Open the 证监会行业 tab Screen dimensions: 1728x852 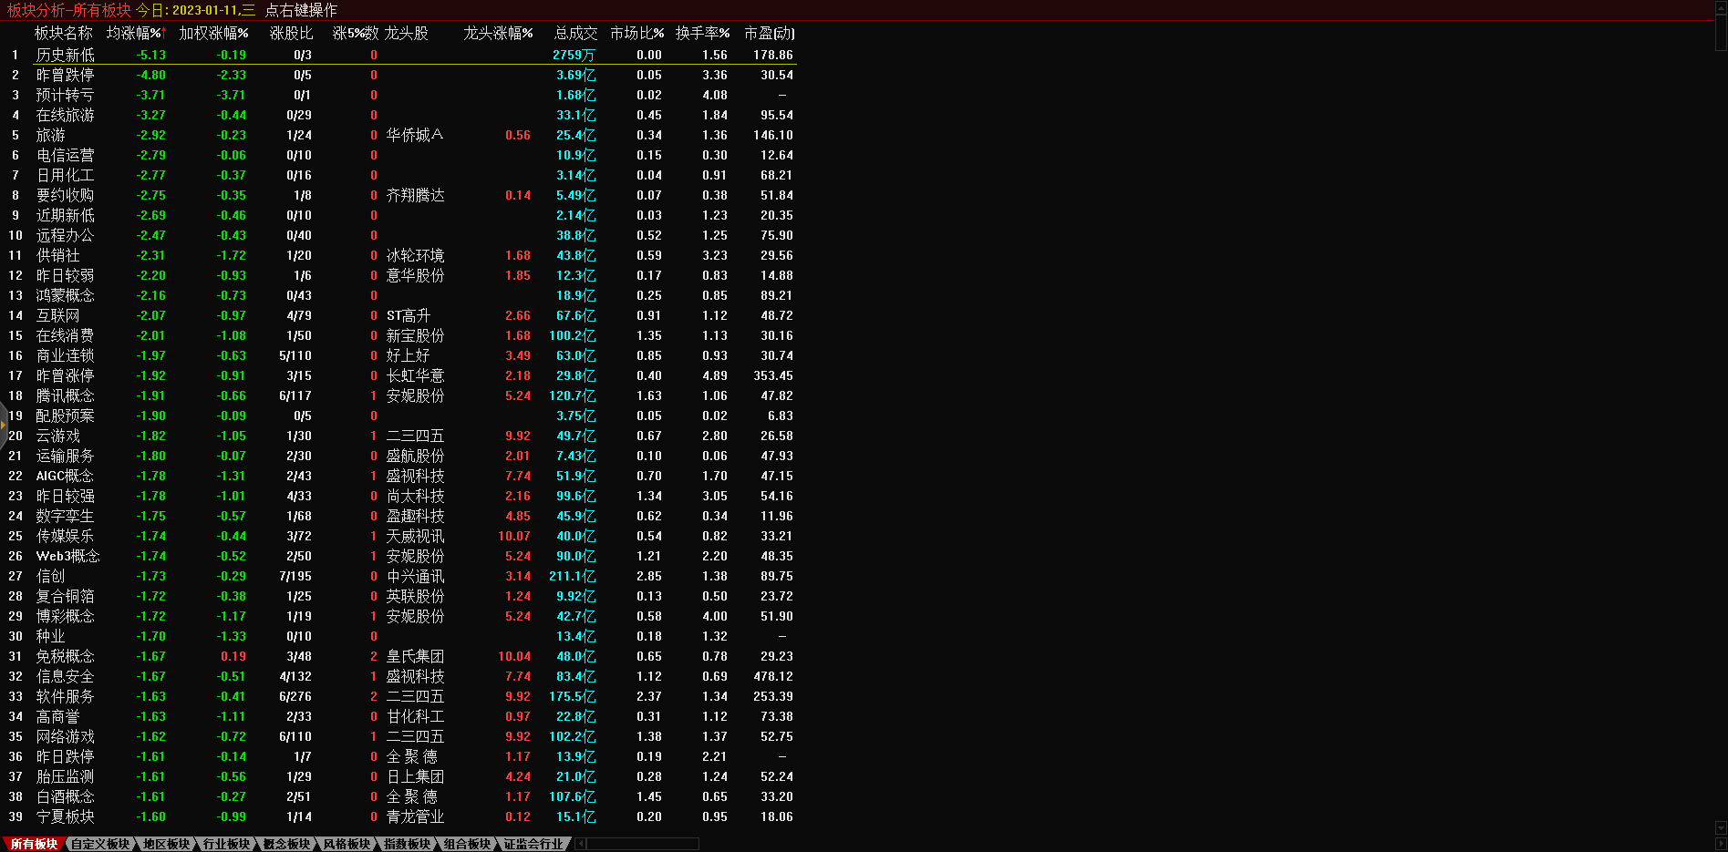coord(533,844)
